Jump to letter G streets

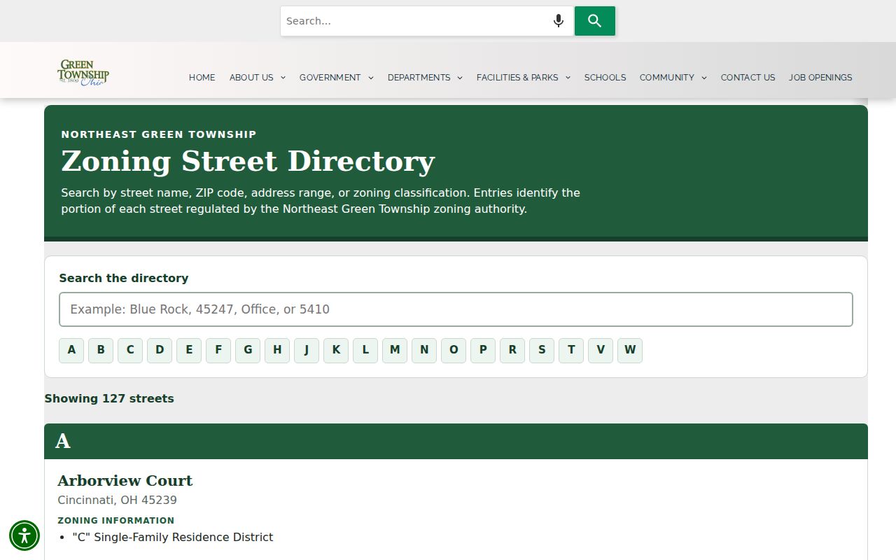tap(248, 351)
